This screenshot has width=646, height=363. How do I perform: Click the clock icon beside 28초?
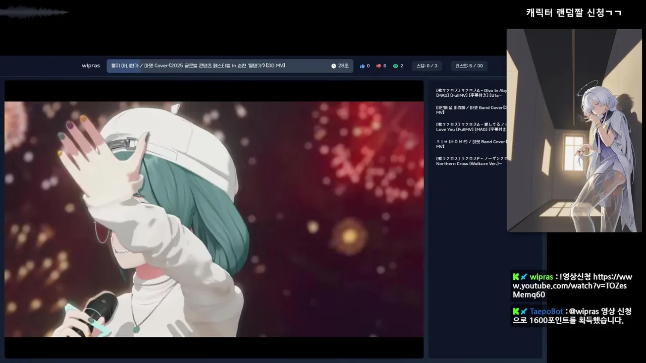click(x=334, y=66)
